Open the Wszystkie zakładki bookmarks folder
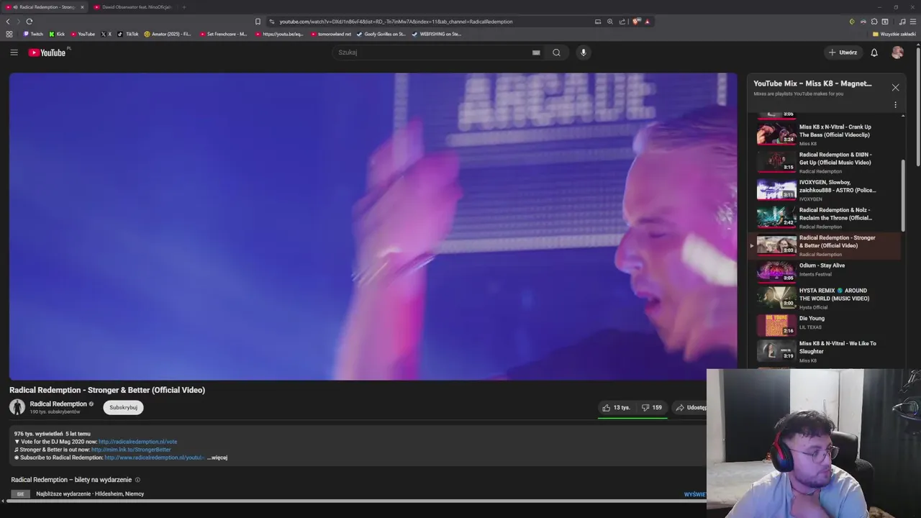The height and width of the screenshot is (518, 921). (x=894, y=34)
